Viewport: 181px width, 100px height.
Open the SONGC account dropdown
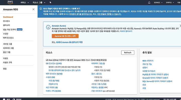(x=158, y=3)
